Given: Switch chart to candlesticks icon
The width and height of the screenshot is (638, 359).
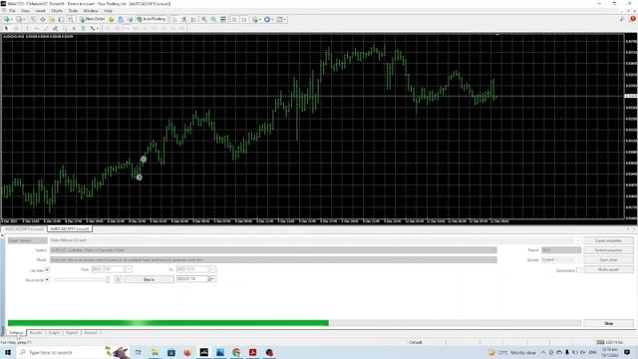Looking at the screenshot, I should tap(184, 19).
